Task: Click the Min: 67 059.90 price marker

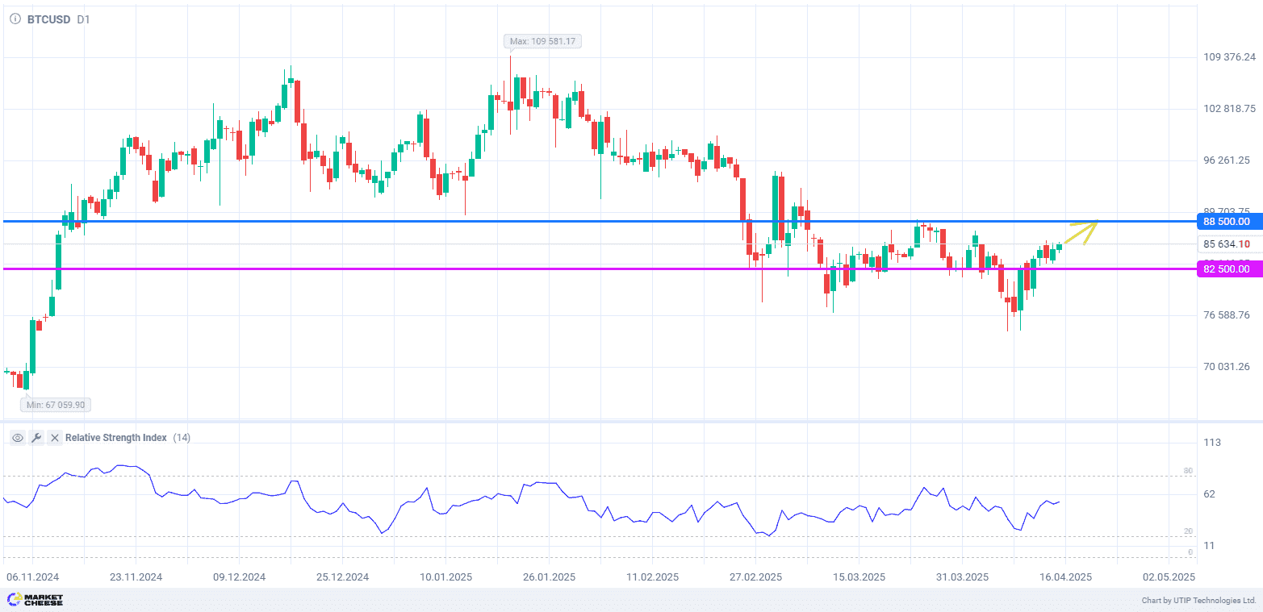Action: (56, 406)
